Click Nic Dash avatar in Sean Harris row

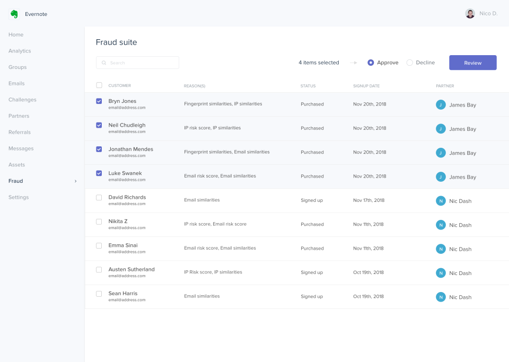coord(441,297)
